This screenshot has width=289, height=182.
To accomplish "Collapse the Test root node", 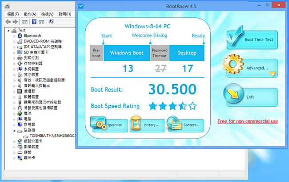I will [8, 31].
